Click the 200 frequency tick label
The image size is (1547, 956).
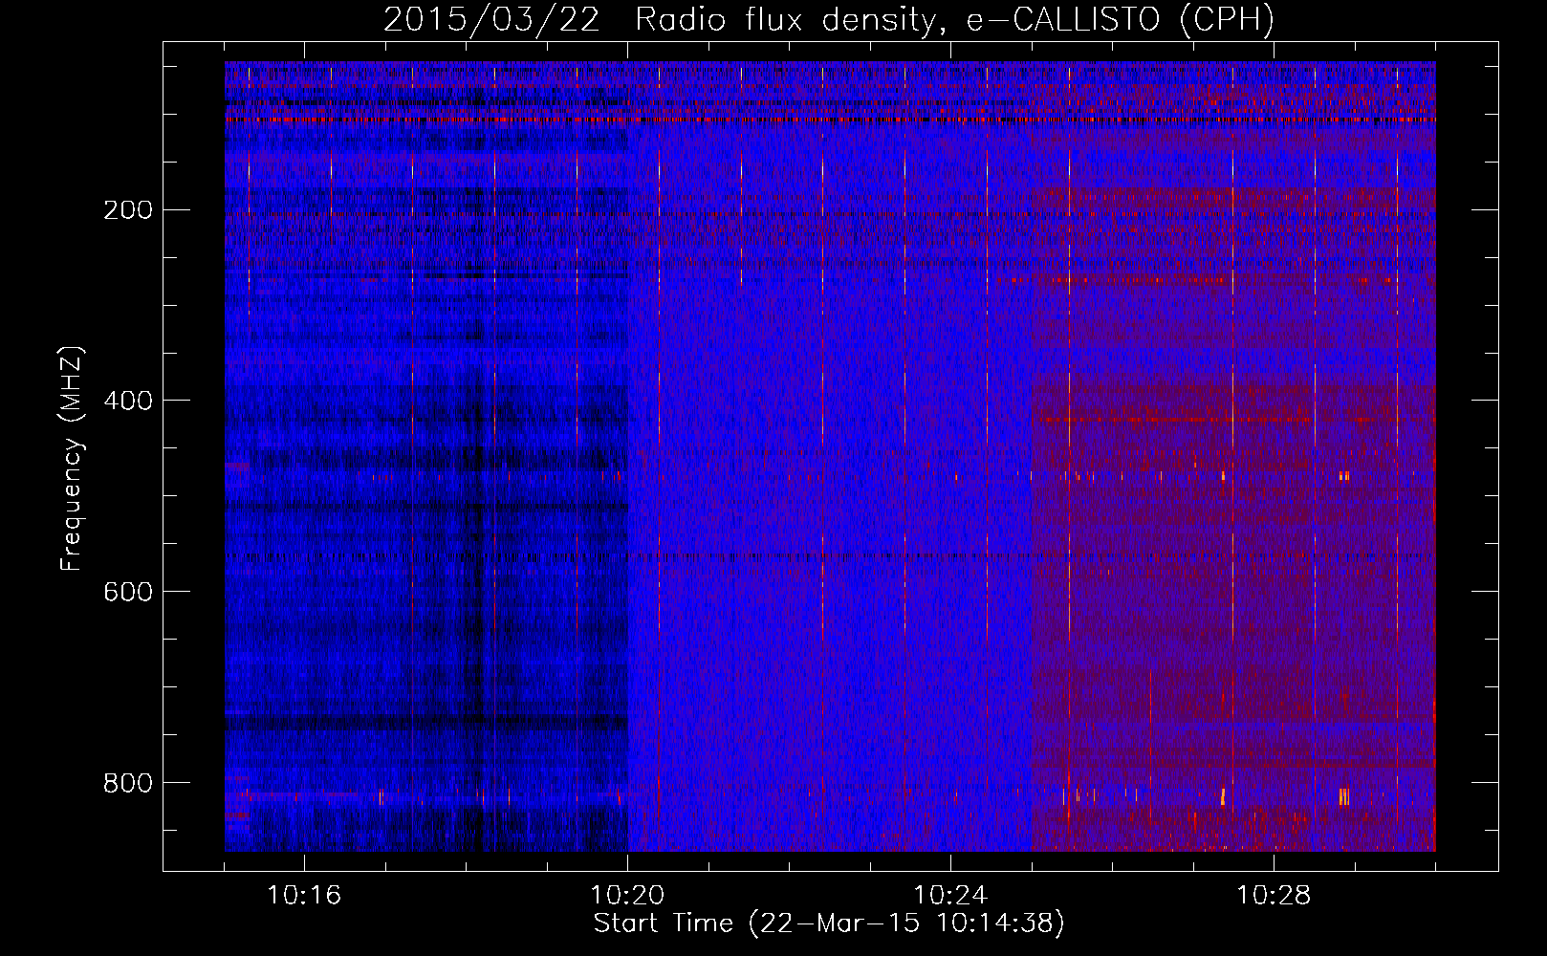tap(128, 209)
